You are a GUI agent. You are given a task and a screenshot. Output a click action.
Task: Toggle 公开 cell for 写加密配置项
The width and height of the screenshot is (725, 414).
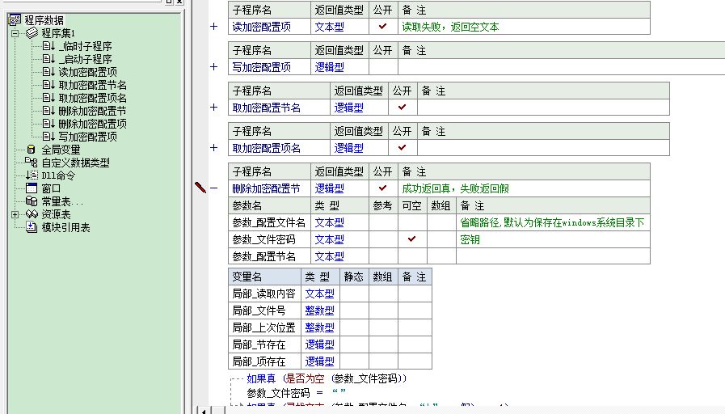tap(383, 67)
